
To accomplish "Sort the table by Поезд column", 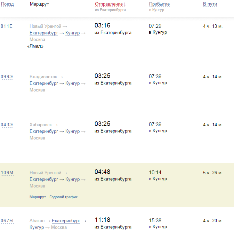I will click(x=7, y=4).
